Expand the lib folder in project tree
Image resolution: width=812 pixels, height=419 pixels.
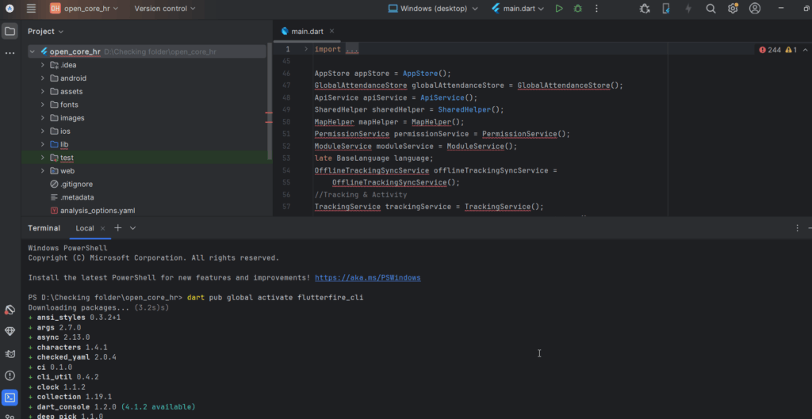point(43,144)
